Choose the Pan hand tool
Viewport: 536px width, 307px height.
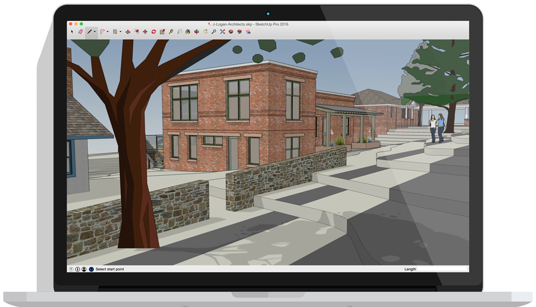[x=205, y=32]
